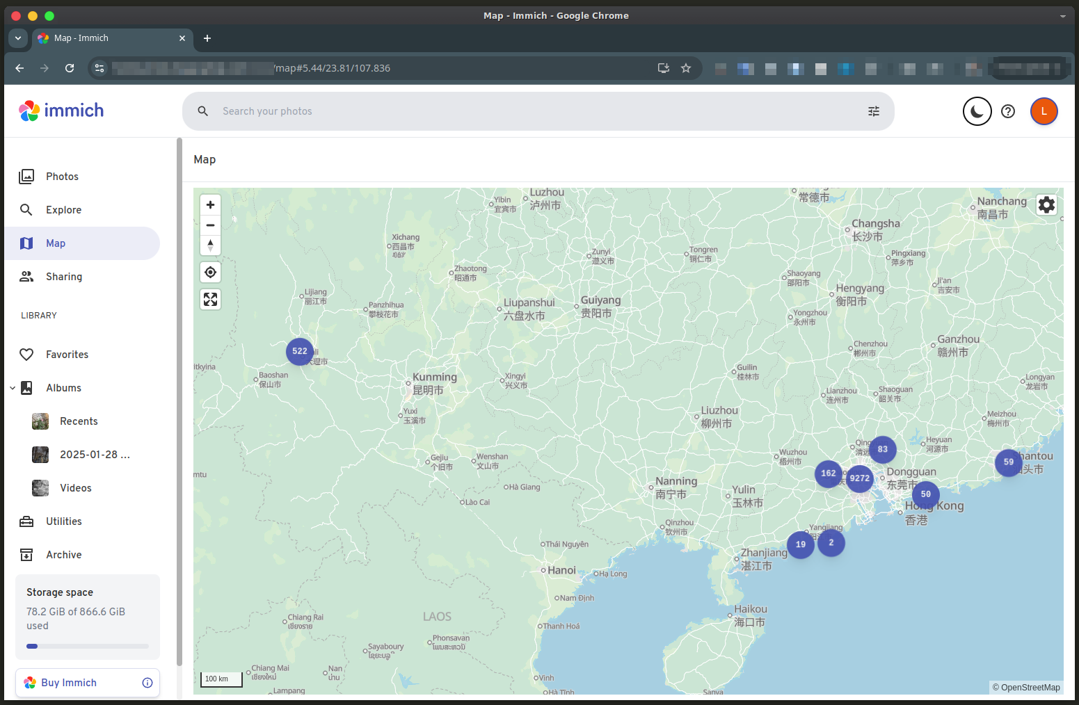Image resolution: width=1079 pixels, height=705 pixels.
Task: Zoom out of the map
Action: point(210,225)
